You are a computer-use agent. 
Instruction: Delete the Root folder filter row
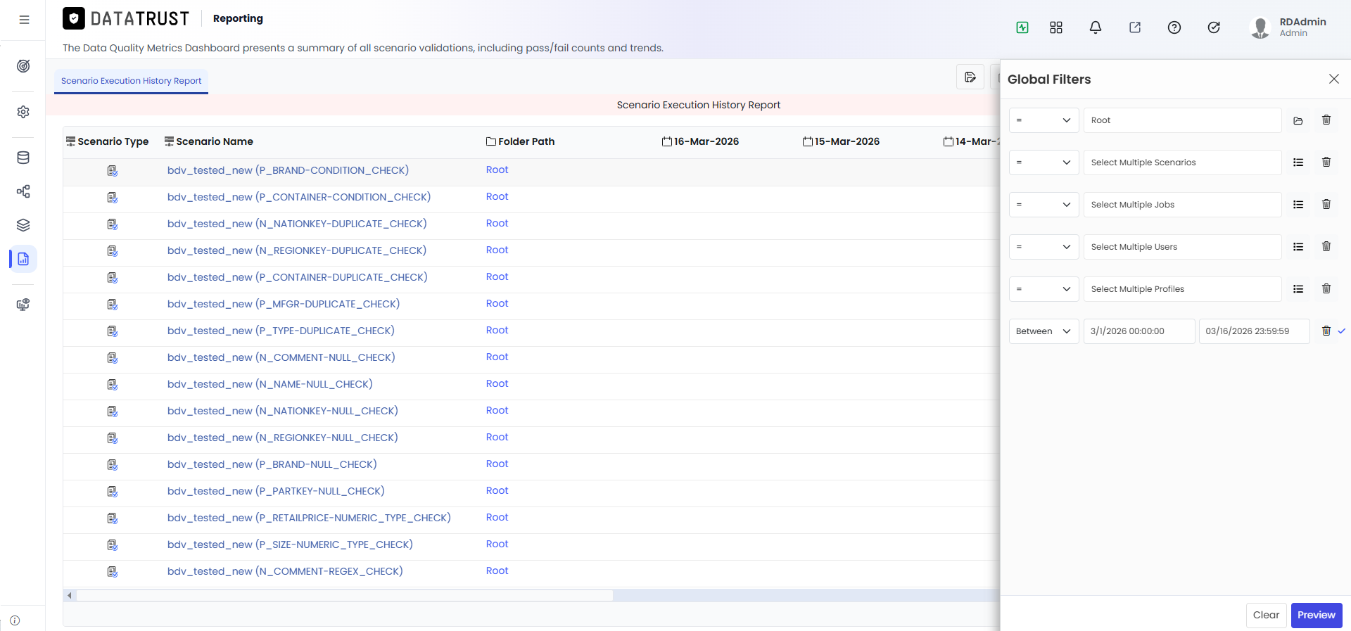click(x=1326, y=120)
